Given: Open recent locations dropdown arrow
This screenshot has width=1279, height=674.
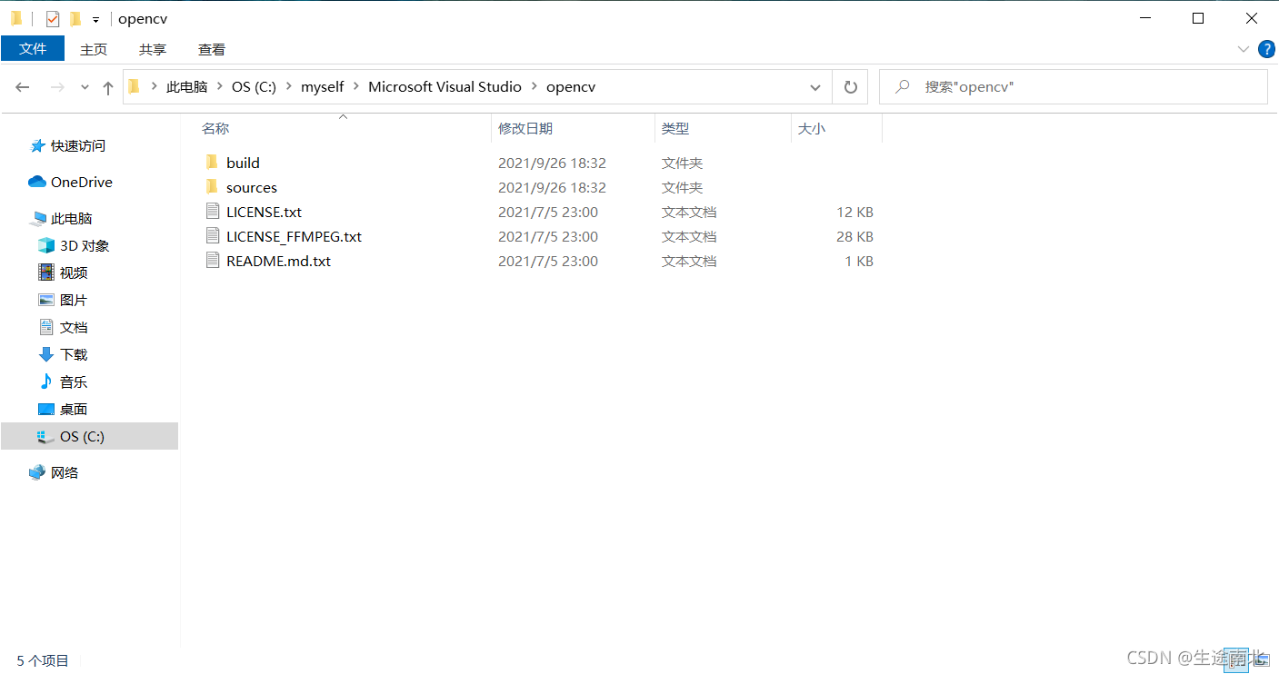Looking at the screenshot, I should (85, 87).
